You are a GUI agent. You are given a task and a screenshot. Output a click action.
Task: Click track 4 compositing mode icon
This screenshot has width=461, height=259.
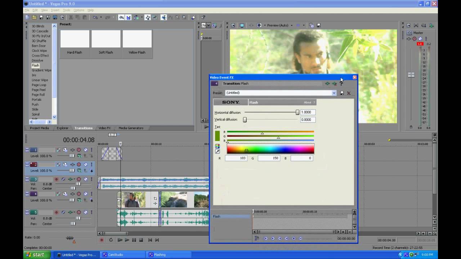(79, 200)
